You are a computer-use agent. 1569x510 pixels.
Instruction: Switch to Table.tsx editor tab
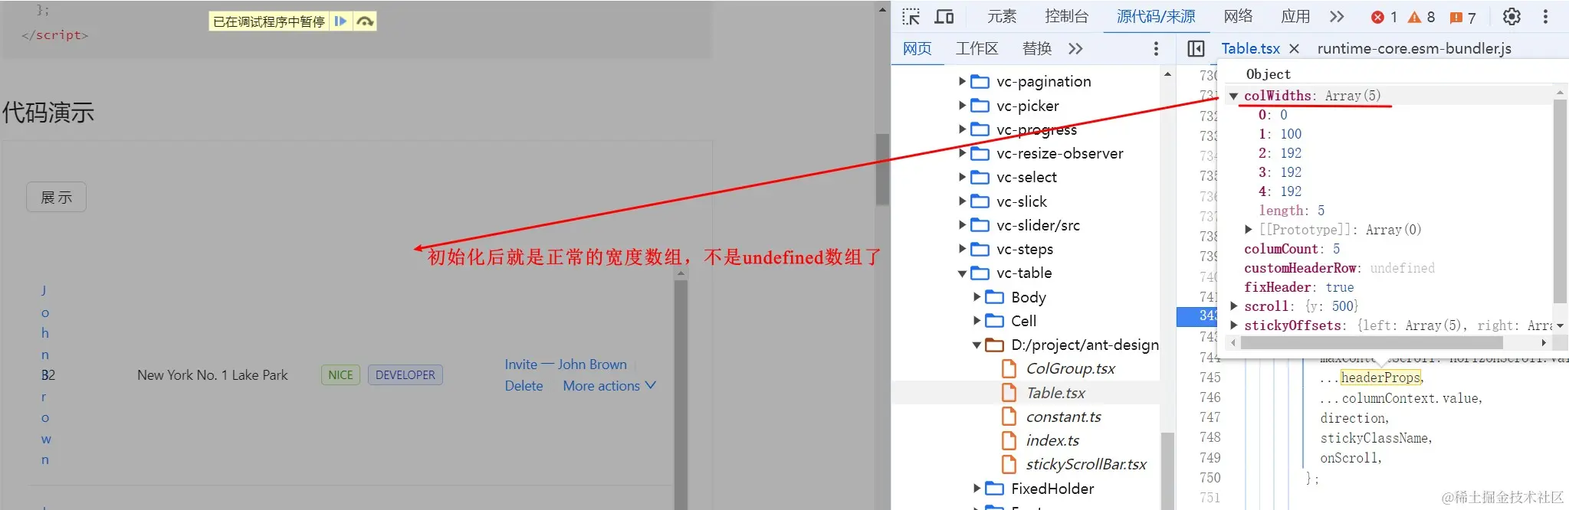[1250, 49]
